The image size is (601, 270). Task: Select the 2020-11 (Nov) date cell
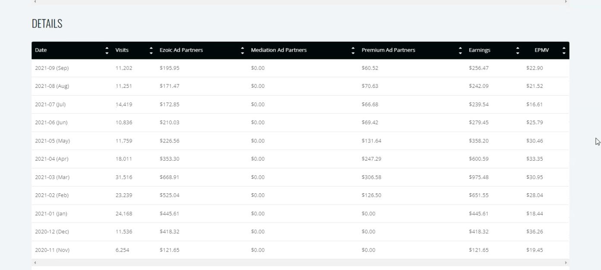pyautogui.click(x=52, y=250)
